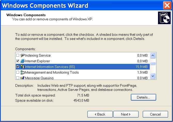Close the wizard with the red X
Viewport: 173px width, 122px height.
(167, 5)
